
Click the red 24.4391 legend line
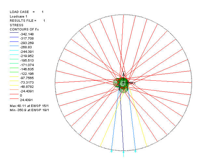point(14,100)
